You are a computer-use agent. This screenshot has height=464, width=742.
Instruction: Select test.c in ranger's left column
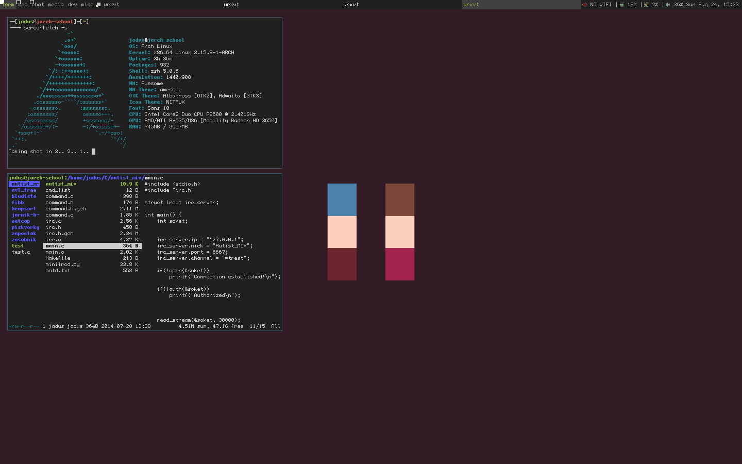click(x=24, y=252)
